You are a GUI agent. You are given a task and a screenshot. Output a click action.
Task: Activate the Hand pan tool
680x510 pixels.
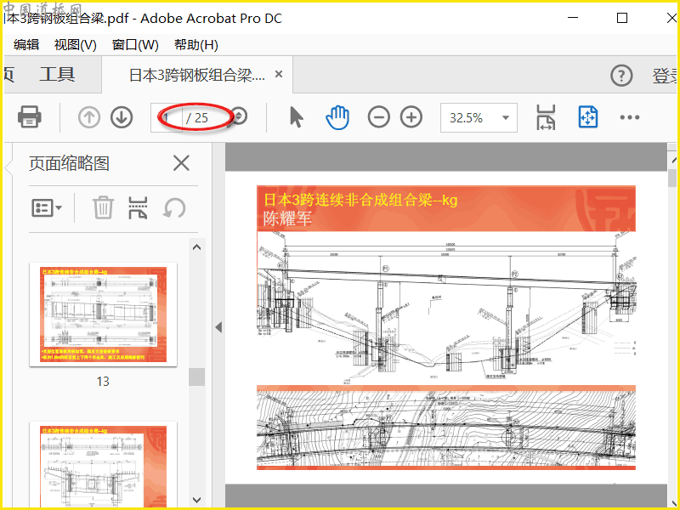click(x=337, y=117)
